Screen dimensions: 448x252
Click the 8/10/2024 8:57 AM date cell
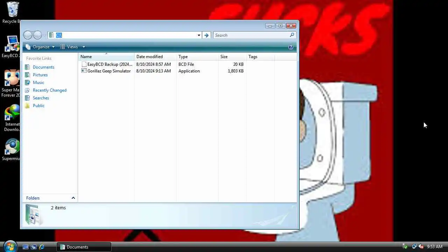coord(154,64)
